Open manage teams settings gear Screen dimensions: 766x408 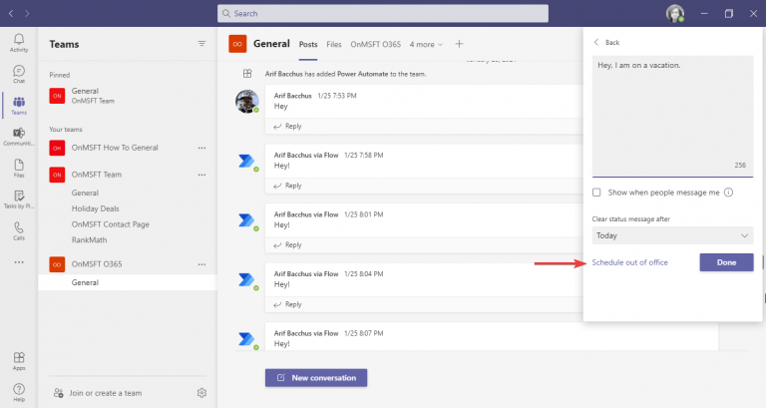(x=202, y=393)
